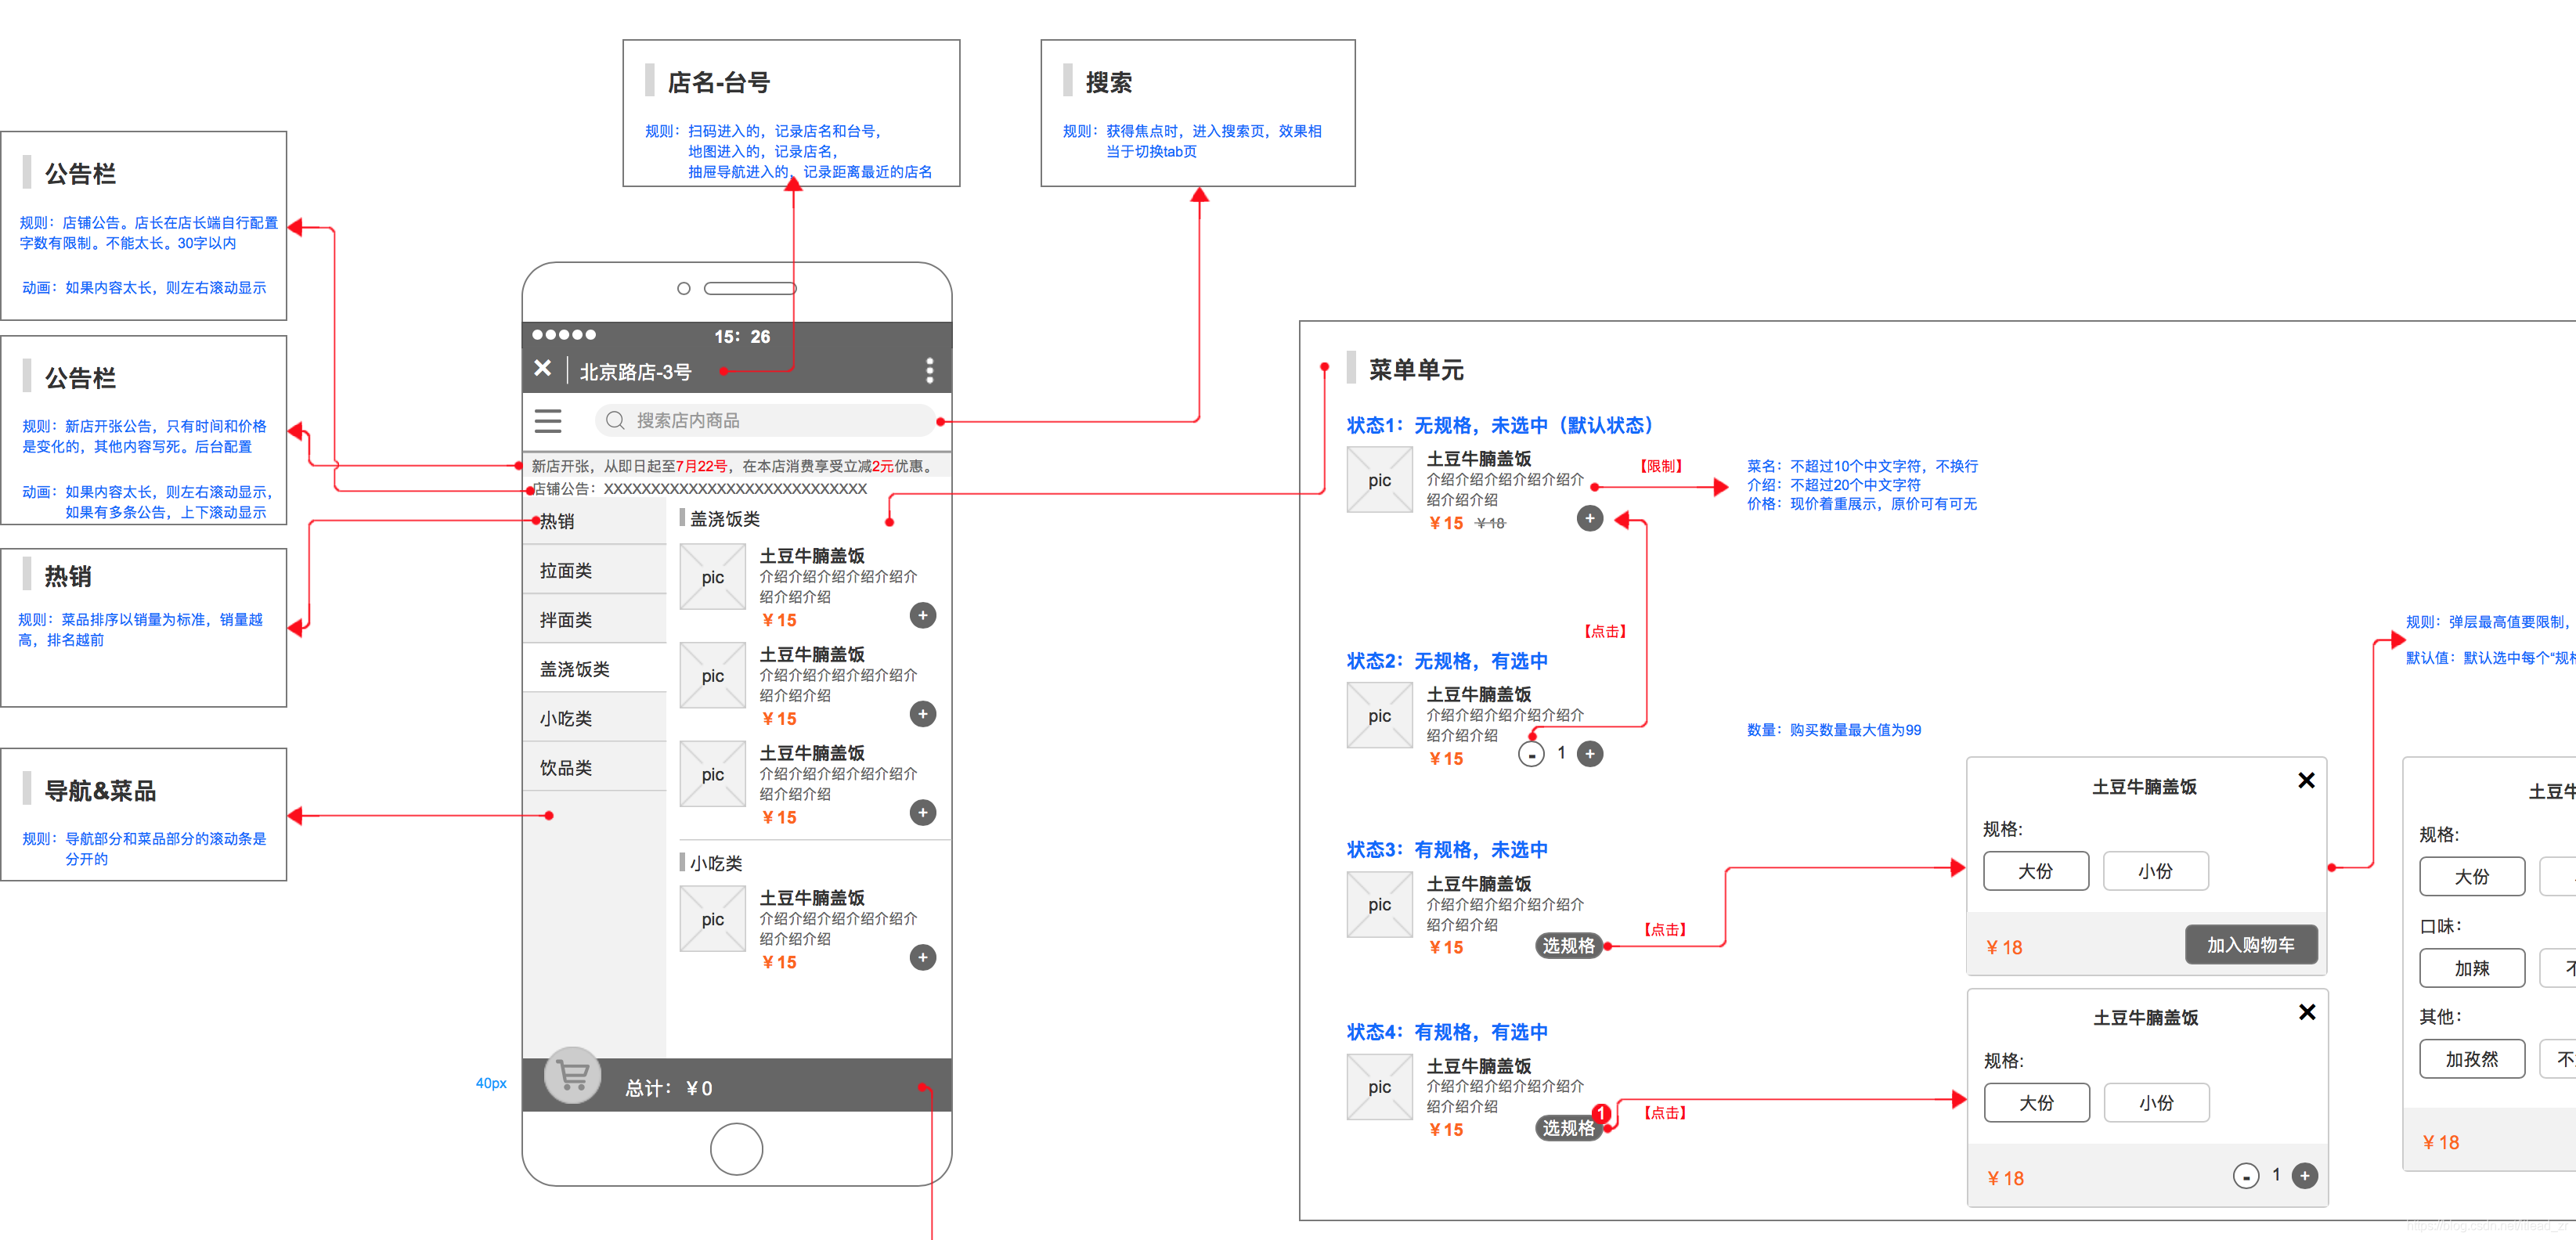
Task: Open the three-dot more menu in phone header
Action: [x=930, y=371]
